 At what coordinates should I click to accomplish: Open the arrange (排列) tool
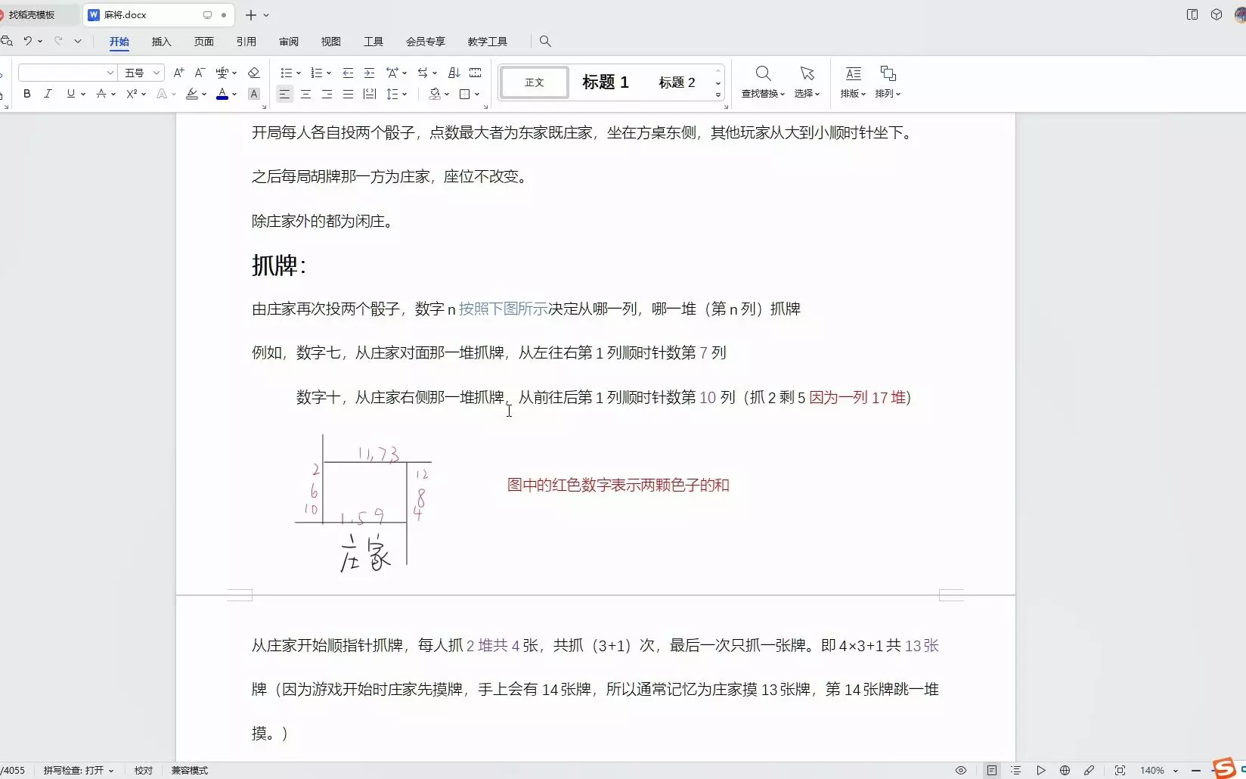[x=888, y=82]
